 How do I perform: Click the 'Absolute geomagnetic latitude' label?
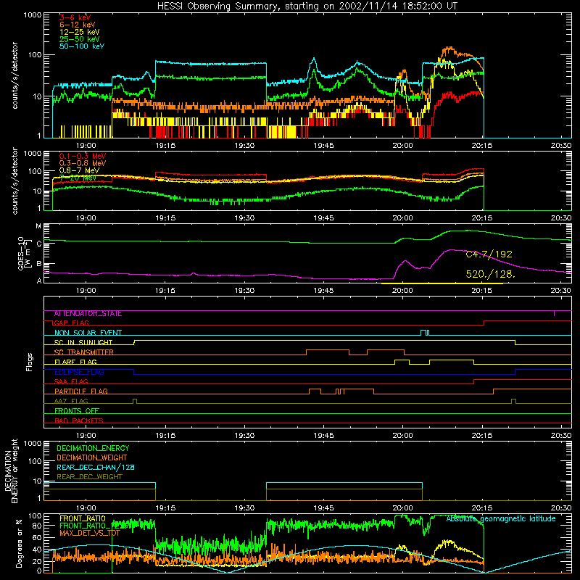click(501, 518)
